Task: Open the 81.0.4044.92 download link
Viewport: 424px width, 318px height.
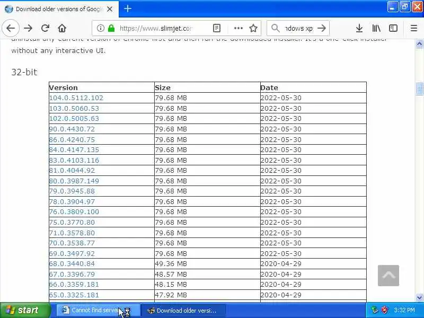Action: pos(72,171)
